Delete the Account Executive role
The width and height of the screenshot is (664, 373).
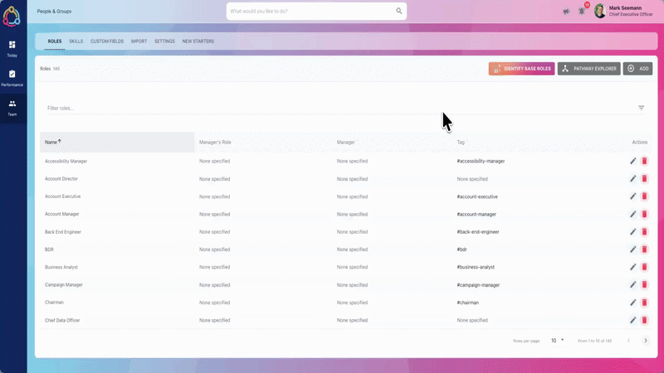644,196
